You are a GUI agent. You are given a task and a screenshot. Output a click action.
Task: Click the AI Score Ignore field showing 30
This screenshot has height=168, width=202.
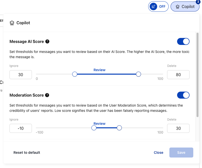tap(21, 75)
